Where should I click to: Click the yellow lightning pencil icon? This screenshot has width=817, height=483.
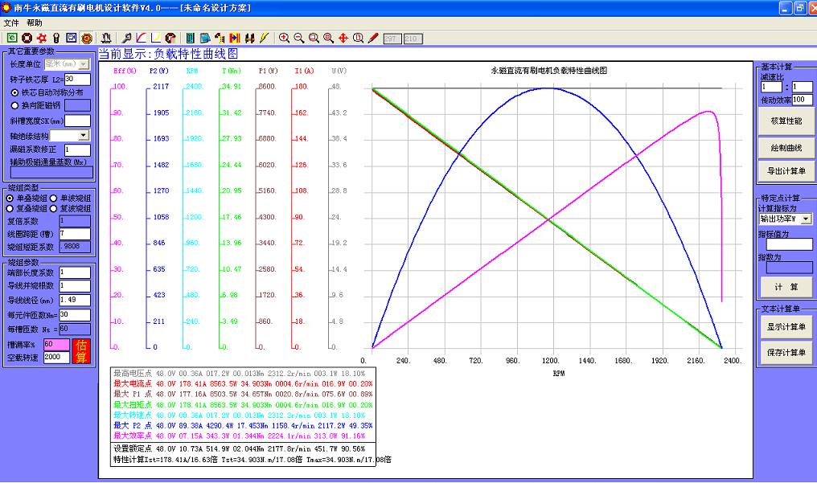click(265, 38)
